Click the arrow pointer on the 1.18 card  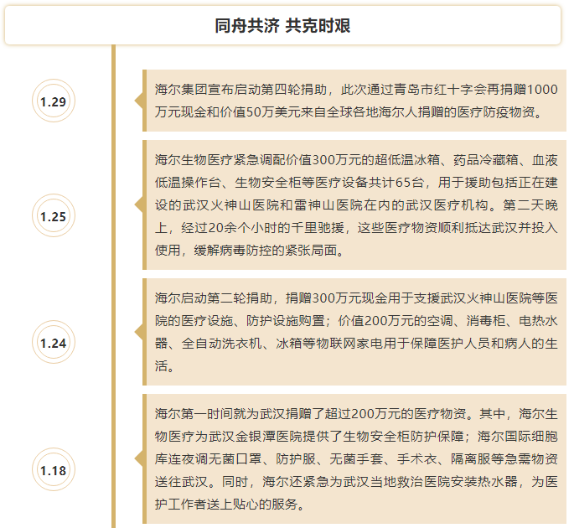[138, 459]
